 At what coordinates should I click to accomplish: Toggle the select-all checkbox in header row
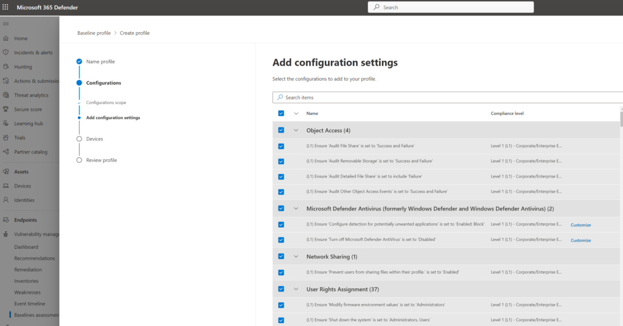[x=281, y=113]
